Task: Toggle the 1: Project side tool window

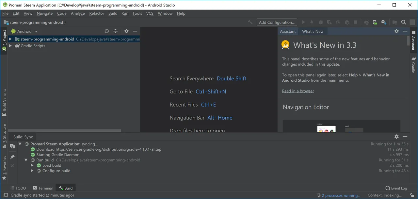Action: (4, 41)
